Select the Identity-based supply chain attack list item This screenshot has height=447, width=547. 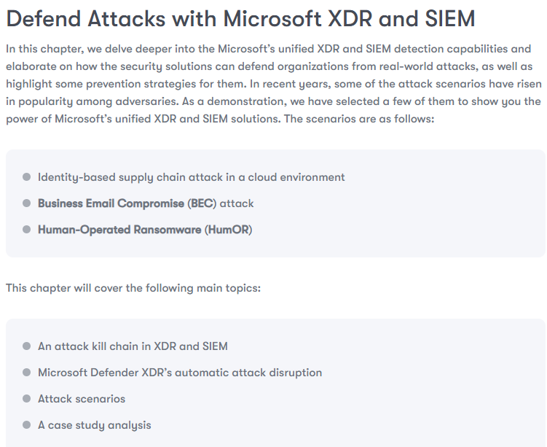tap(191, 177)
